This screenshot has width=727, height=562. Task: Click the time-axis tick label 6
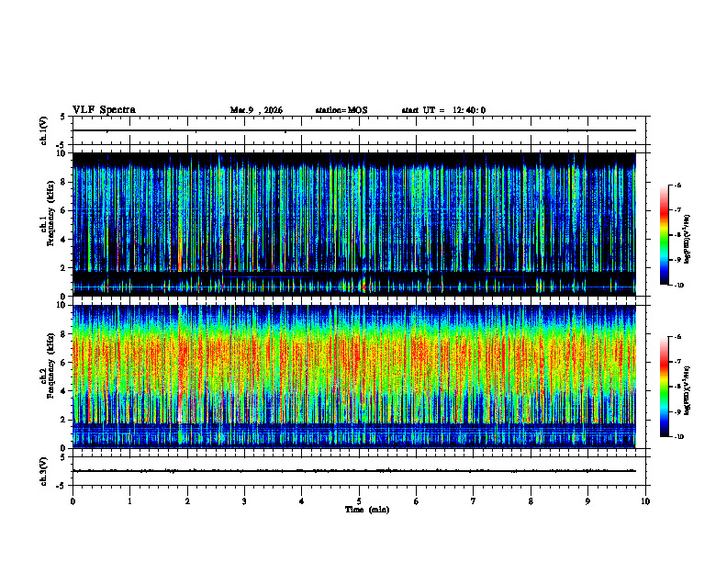tap(417, 501)
